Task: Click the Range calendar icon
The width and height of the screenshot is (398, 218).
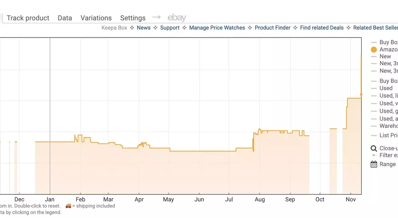Action: point(374,164)
